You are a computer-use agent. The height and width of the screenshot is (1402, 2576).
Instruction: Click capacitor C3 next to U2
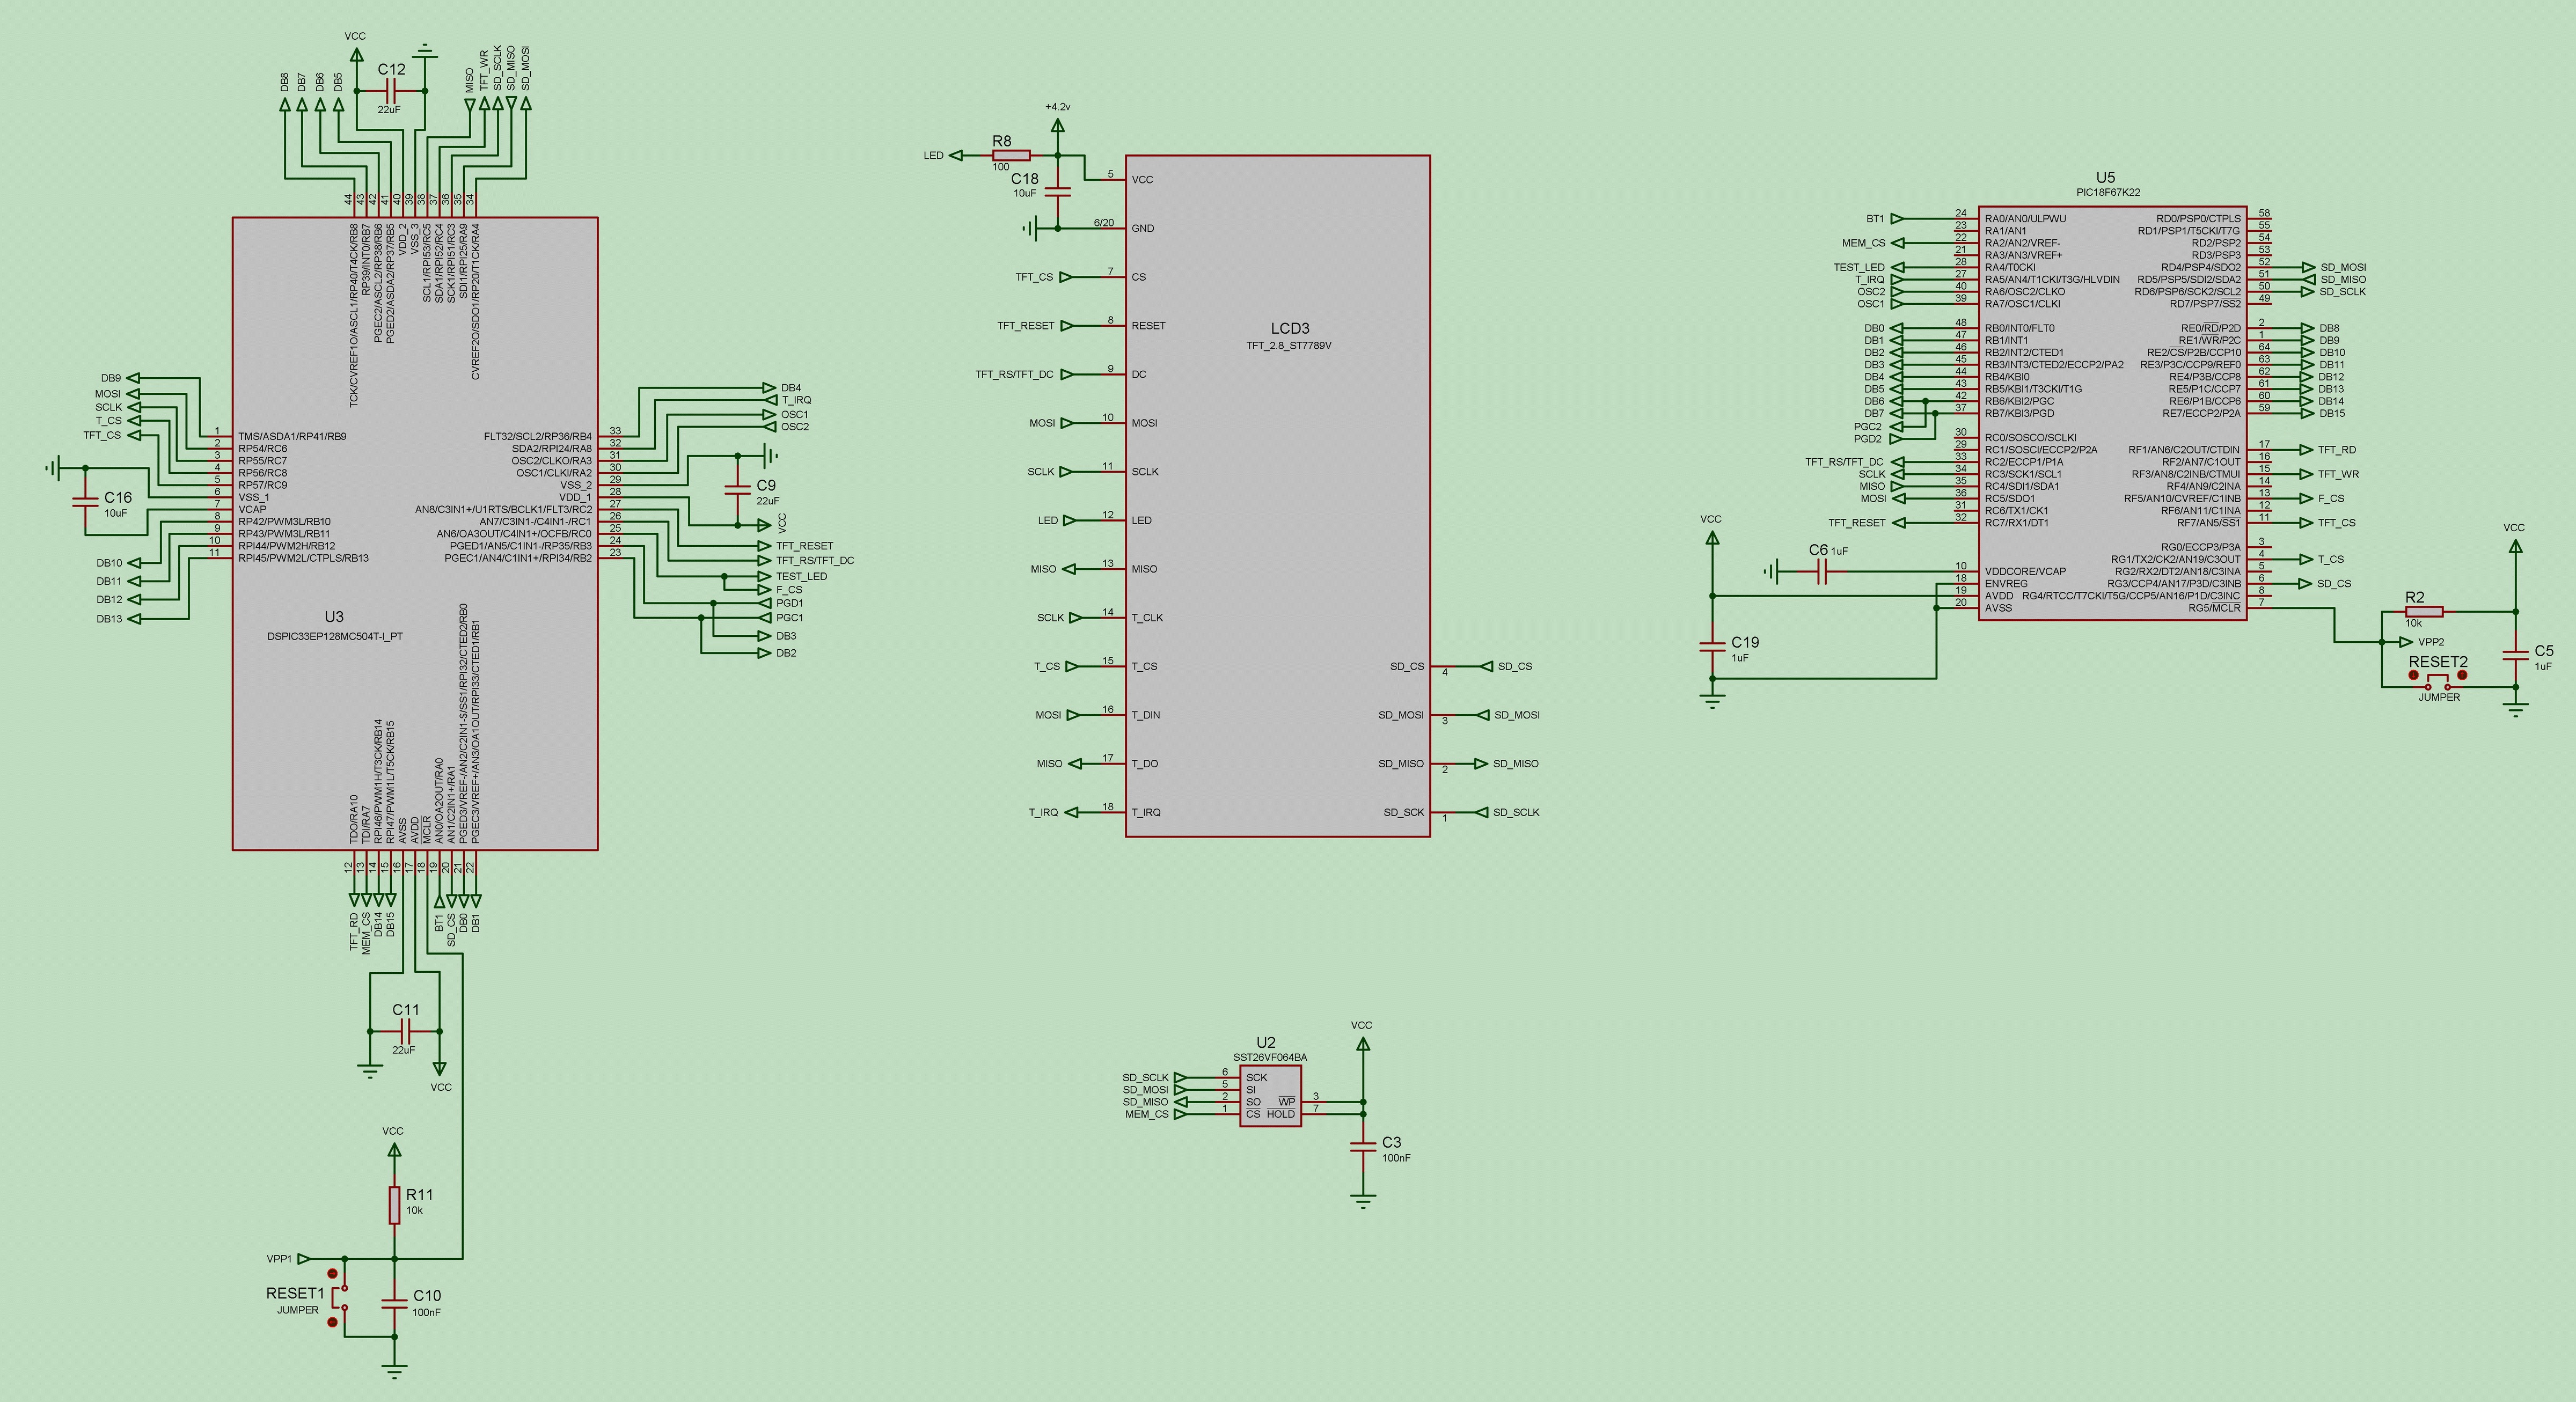[x=1362, y=1148]
